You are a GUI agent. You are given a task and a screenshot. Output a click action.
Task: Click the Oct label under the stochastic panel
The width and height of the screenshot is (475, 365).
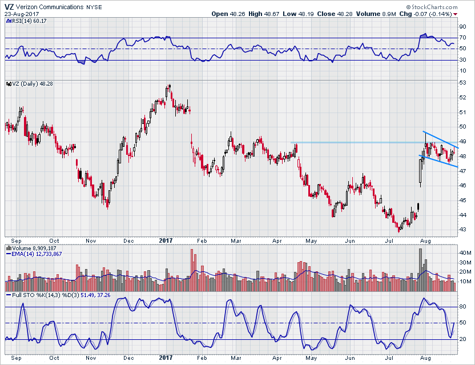coord(54,358)
